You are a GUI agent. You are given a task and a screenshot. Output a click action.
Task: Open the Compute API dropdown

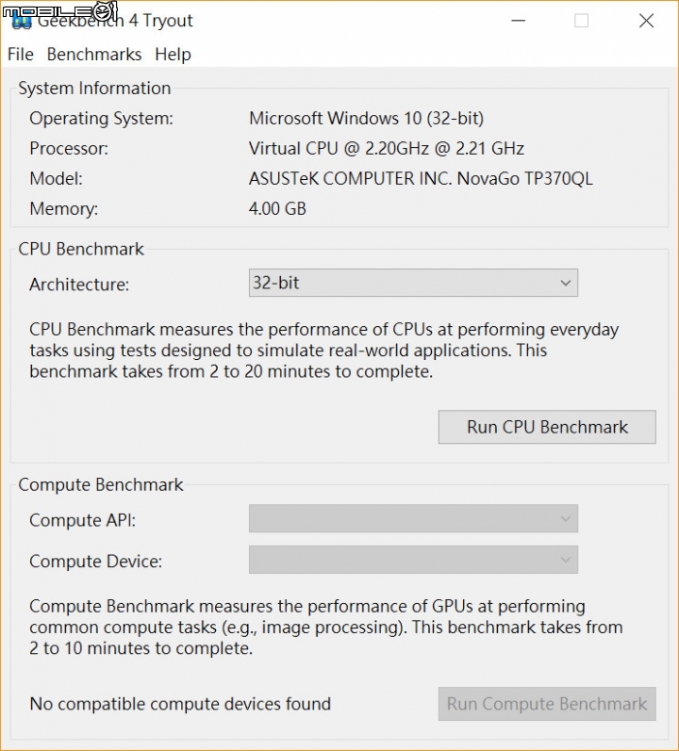point(413,518)
